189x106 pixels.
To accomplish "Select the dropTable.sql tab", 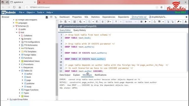I will click(x=139, y=17).
